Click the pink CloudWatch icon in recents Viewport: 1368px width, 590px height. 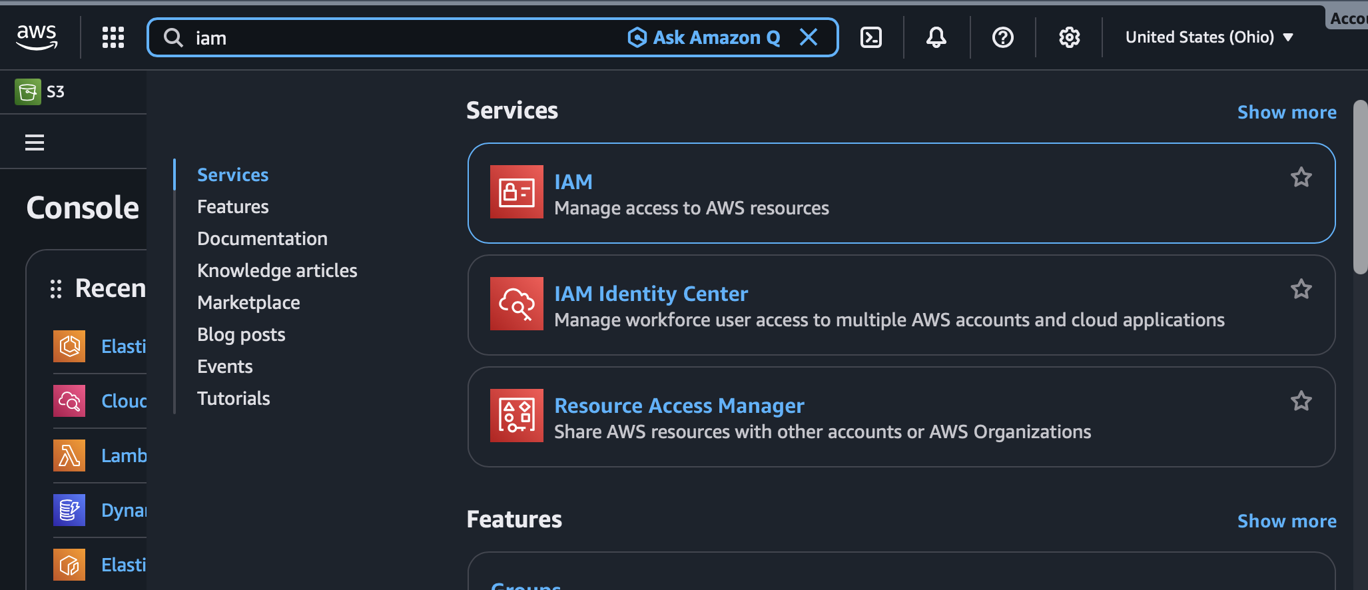click(x=69, y=401)
